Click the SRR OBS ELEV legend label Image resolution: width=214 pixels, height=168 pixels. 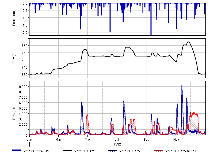84,151
